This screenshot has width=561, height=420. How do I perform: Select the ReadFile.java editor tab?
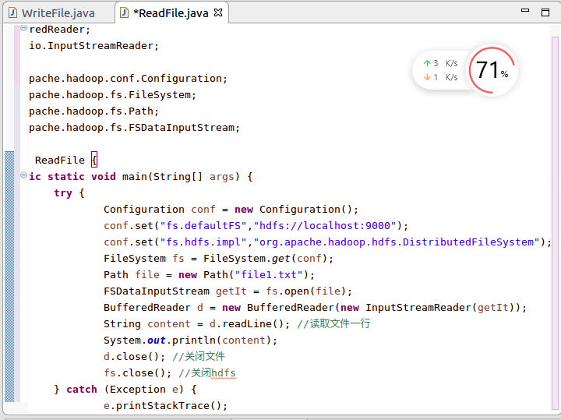171,13
